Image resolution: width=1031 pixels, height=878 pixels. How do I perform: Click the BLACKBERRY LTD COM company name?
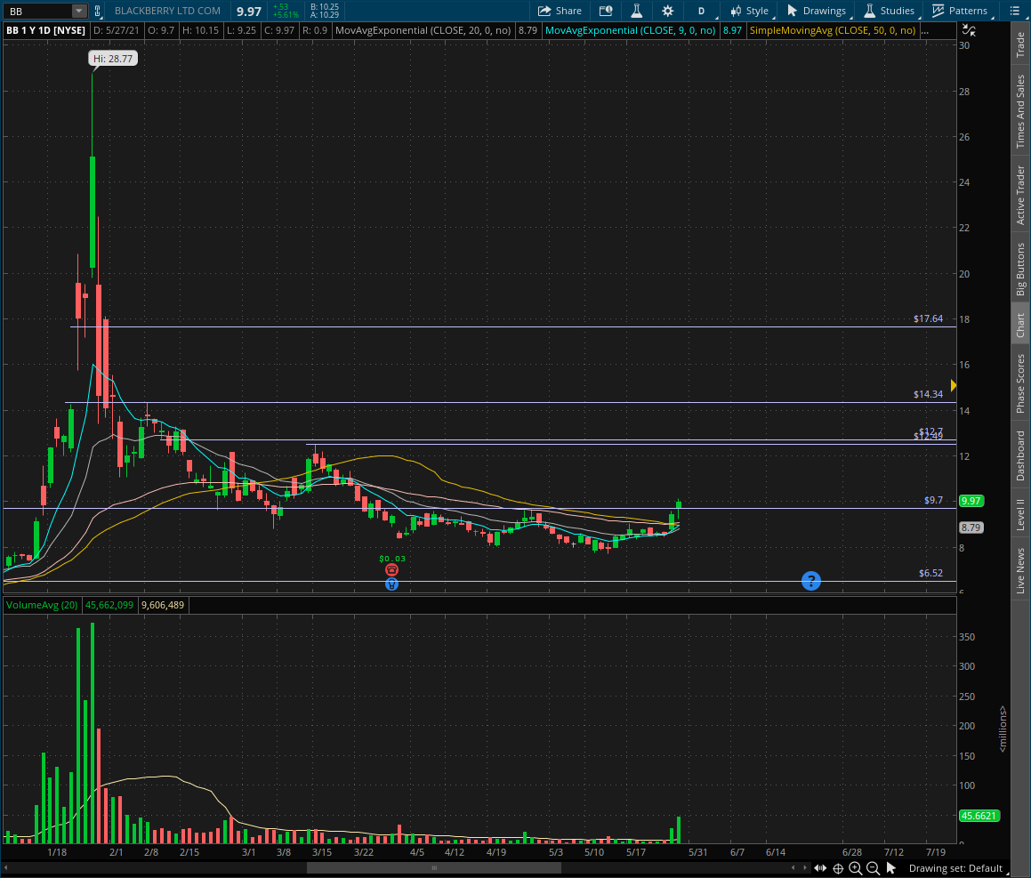pos(167,12)
